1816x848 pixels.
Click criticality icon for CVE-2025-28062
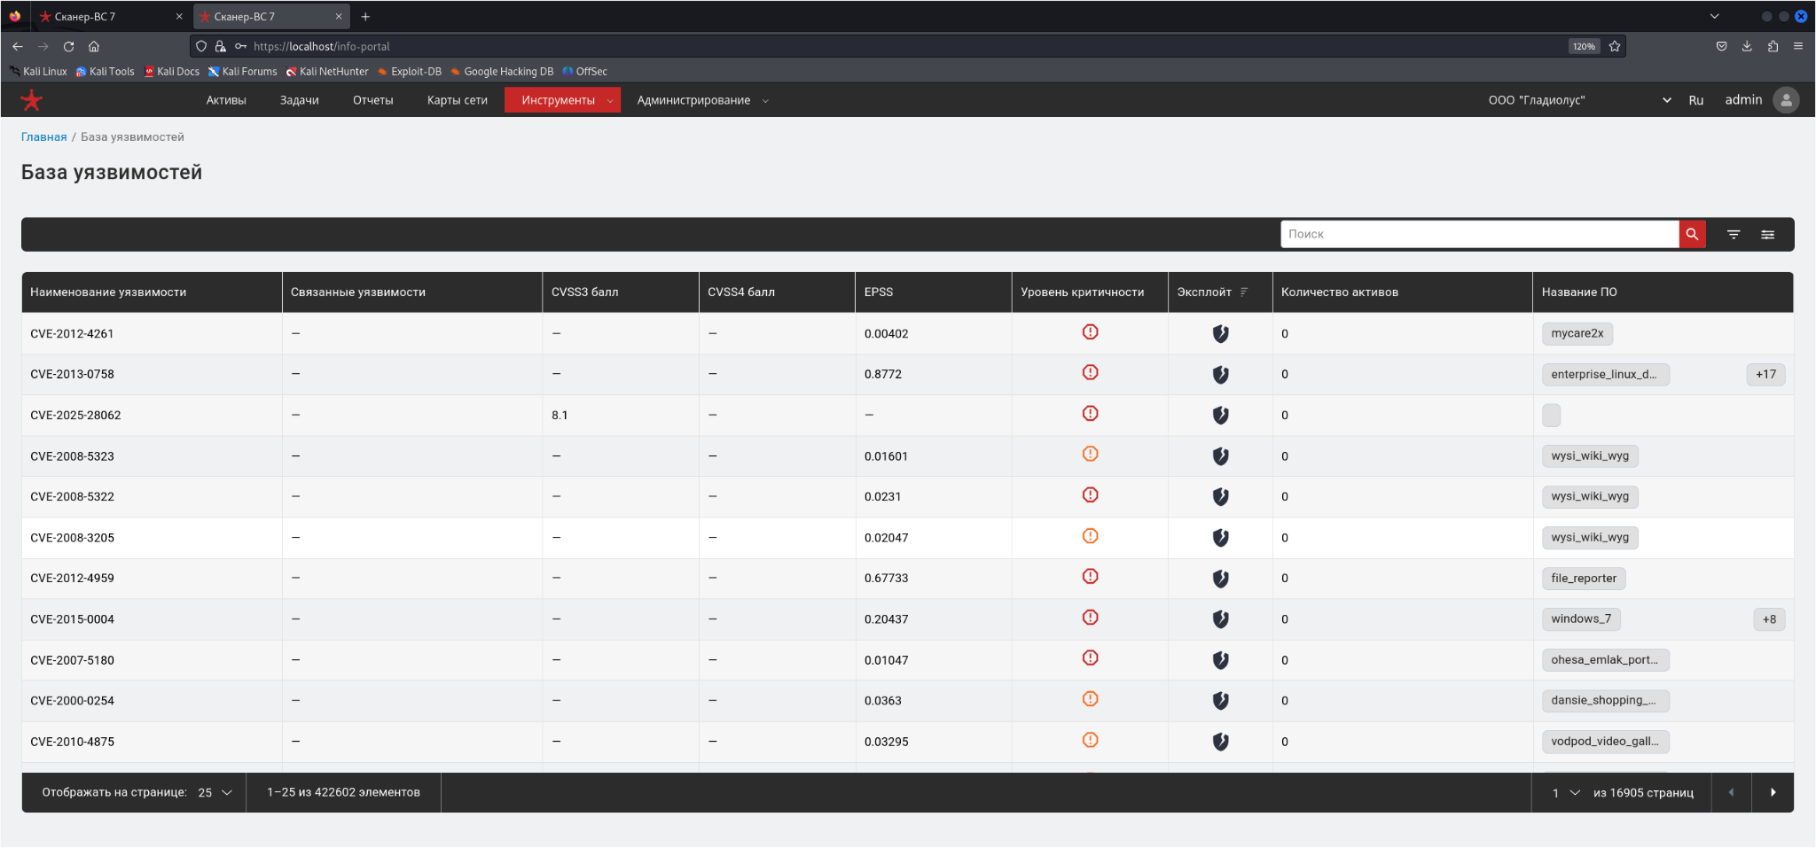tap(1090, 414)
